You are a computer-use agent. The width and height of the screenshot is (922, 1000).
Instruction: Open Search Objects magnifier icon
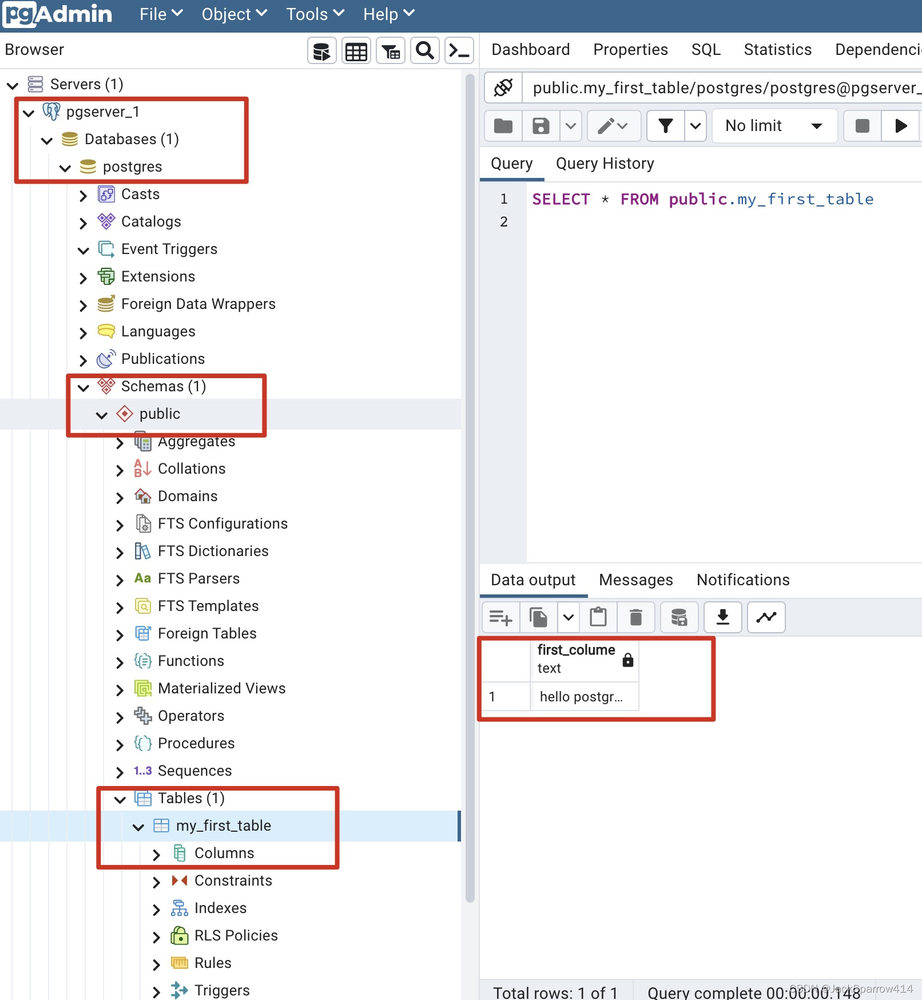coord(425,51)
